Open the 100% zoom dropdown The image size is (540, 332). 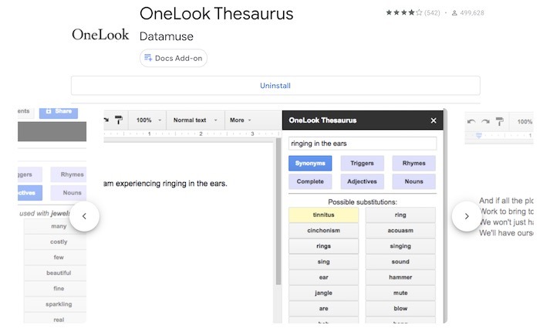point(148,120)
